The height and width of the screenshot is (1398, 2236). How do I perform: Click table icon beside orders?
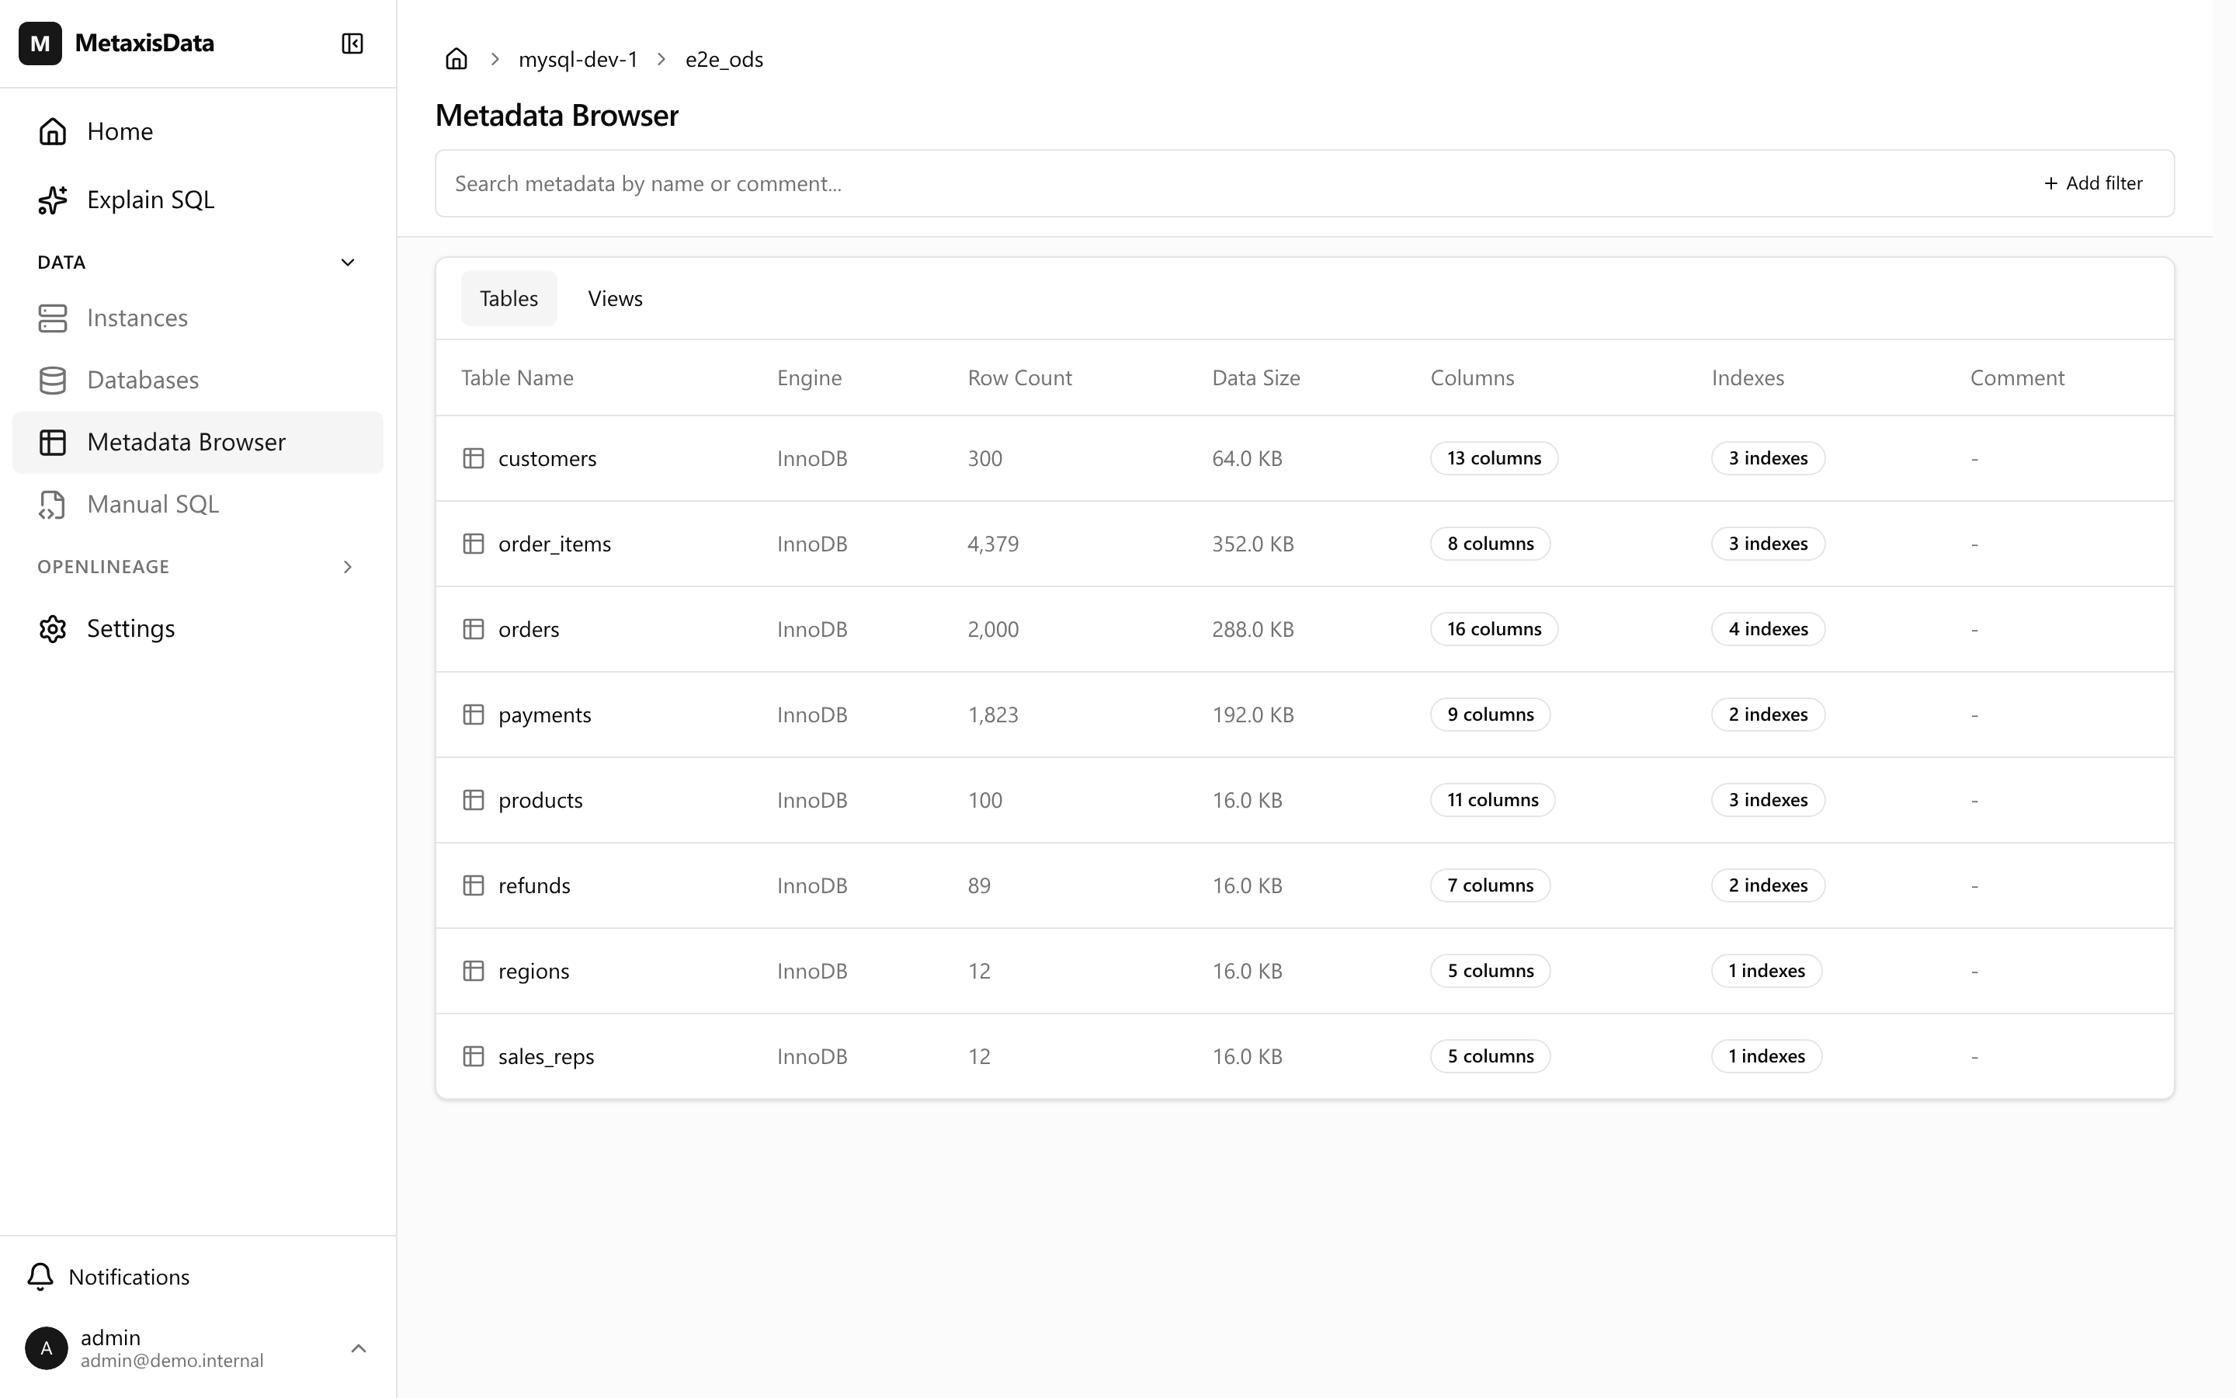tap(473, 630)
